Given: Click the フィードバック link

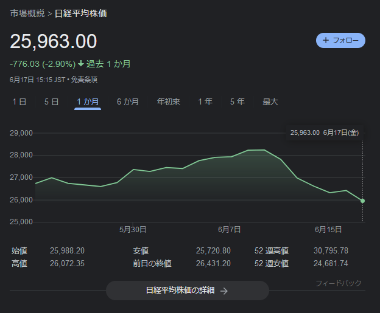Looking at the screenshot, I should 339,283.
